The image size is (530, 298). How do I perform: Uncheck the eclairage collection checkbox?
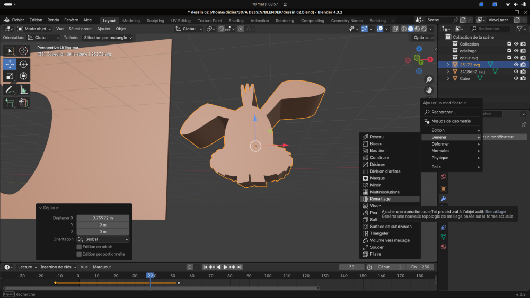[509, 51]
